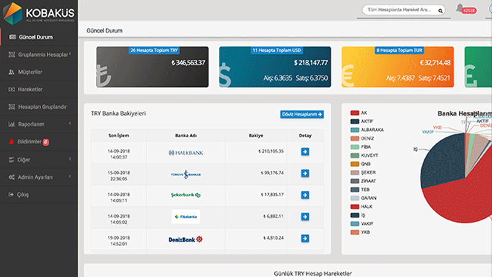The image size is (492, 277).
Task: Toggle ALBARAKA legend color swatch
Action: click(355, 130)
